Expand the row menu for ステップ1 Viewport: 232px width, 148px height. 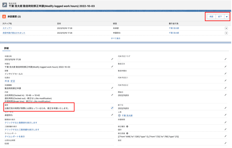coord(226,28)
